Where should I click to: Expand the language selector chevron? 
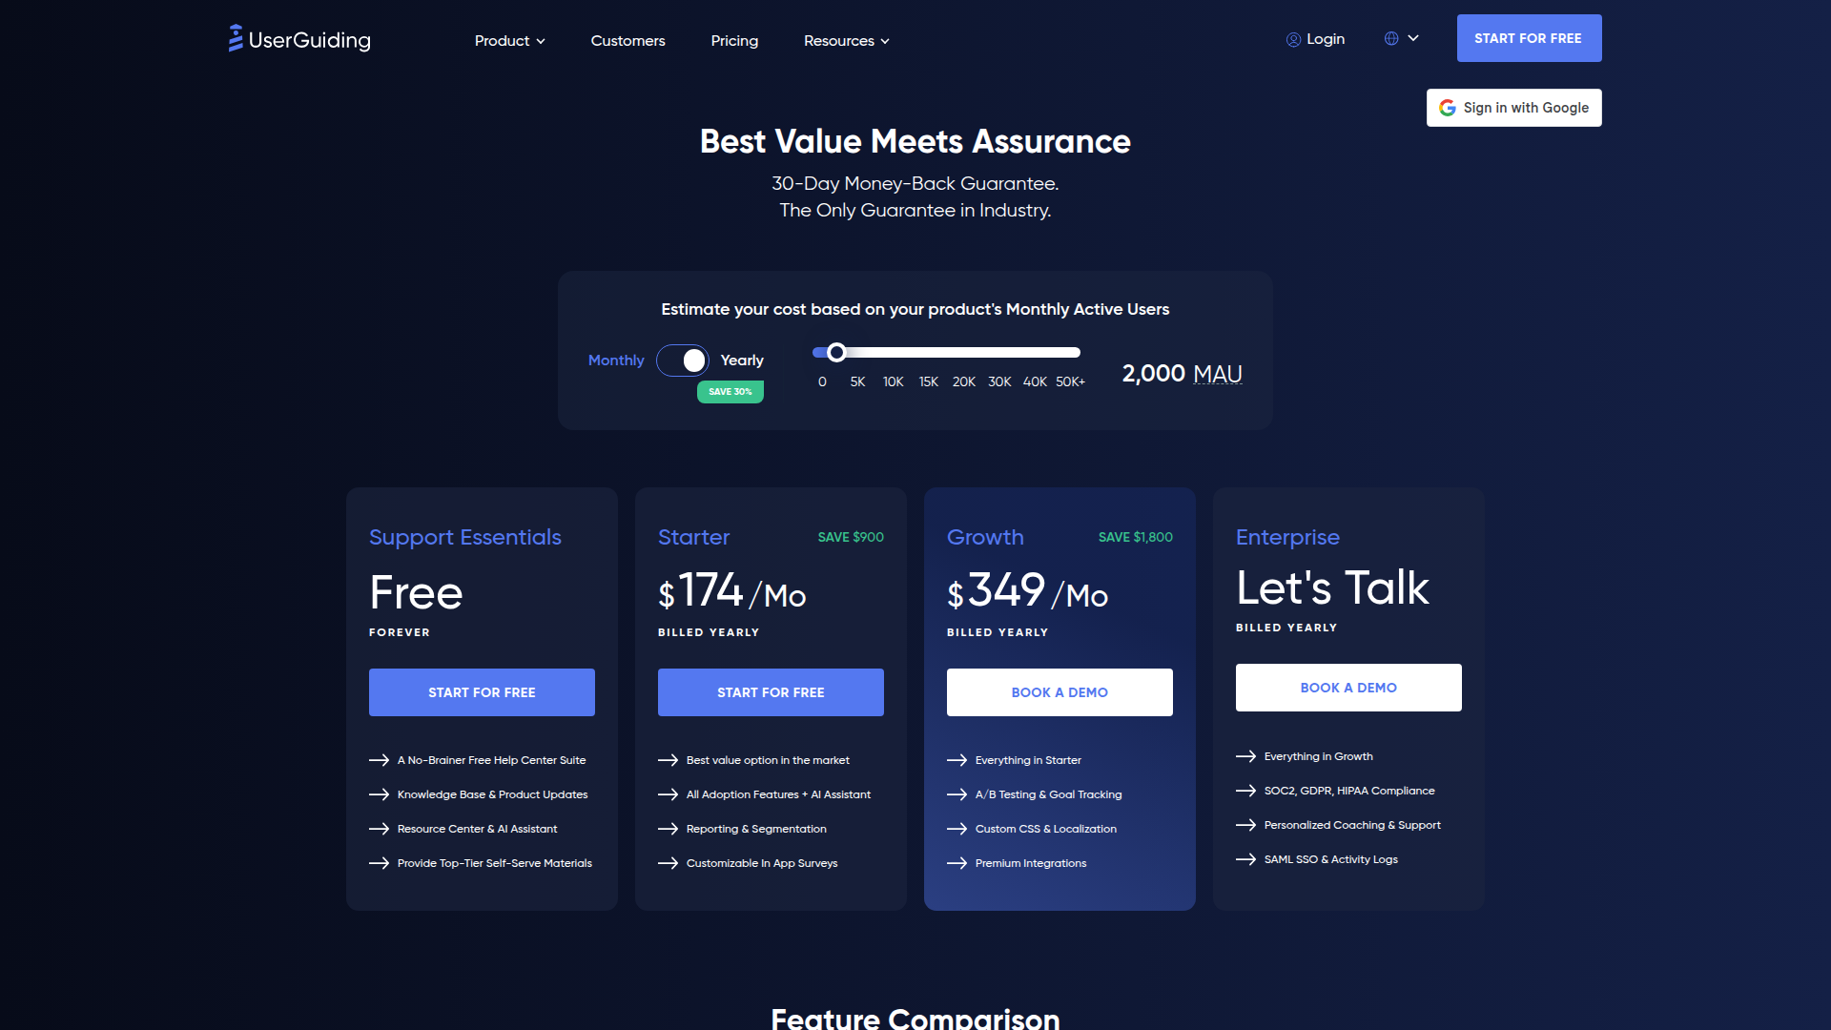1413,38
